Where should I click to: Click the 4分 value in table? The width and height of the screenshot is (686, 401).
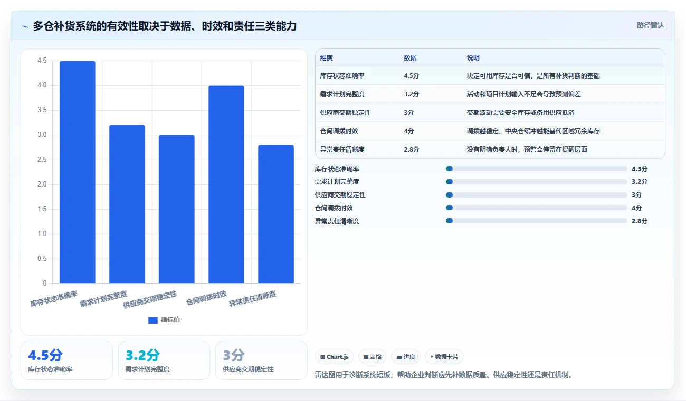click(x=409, y=131)
